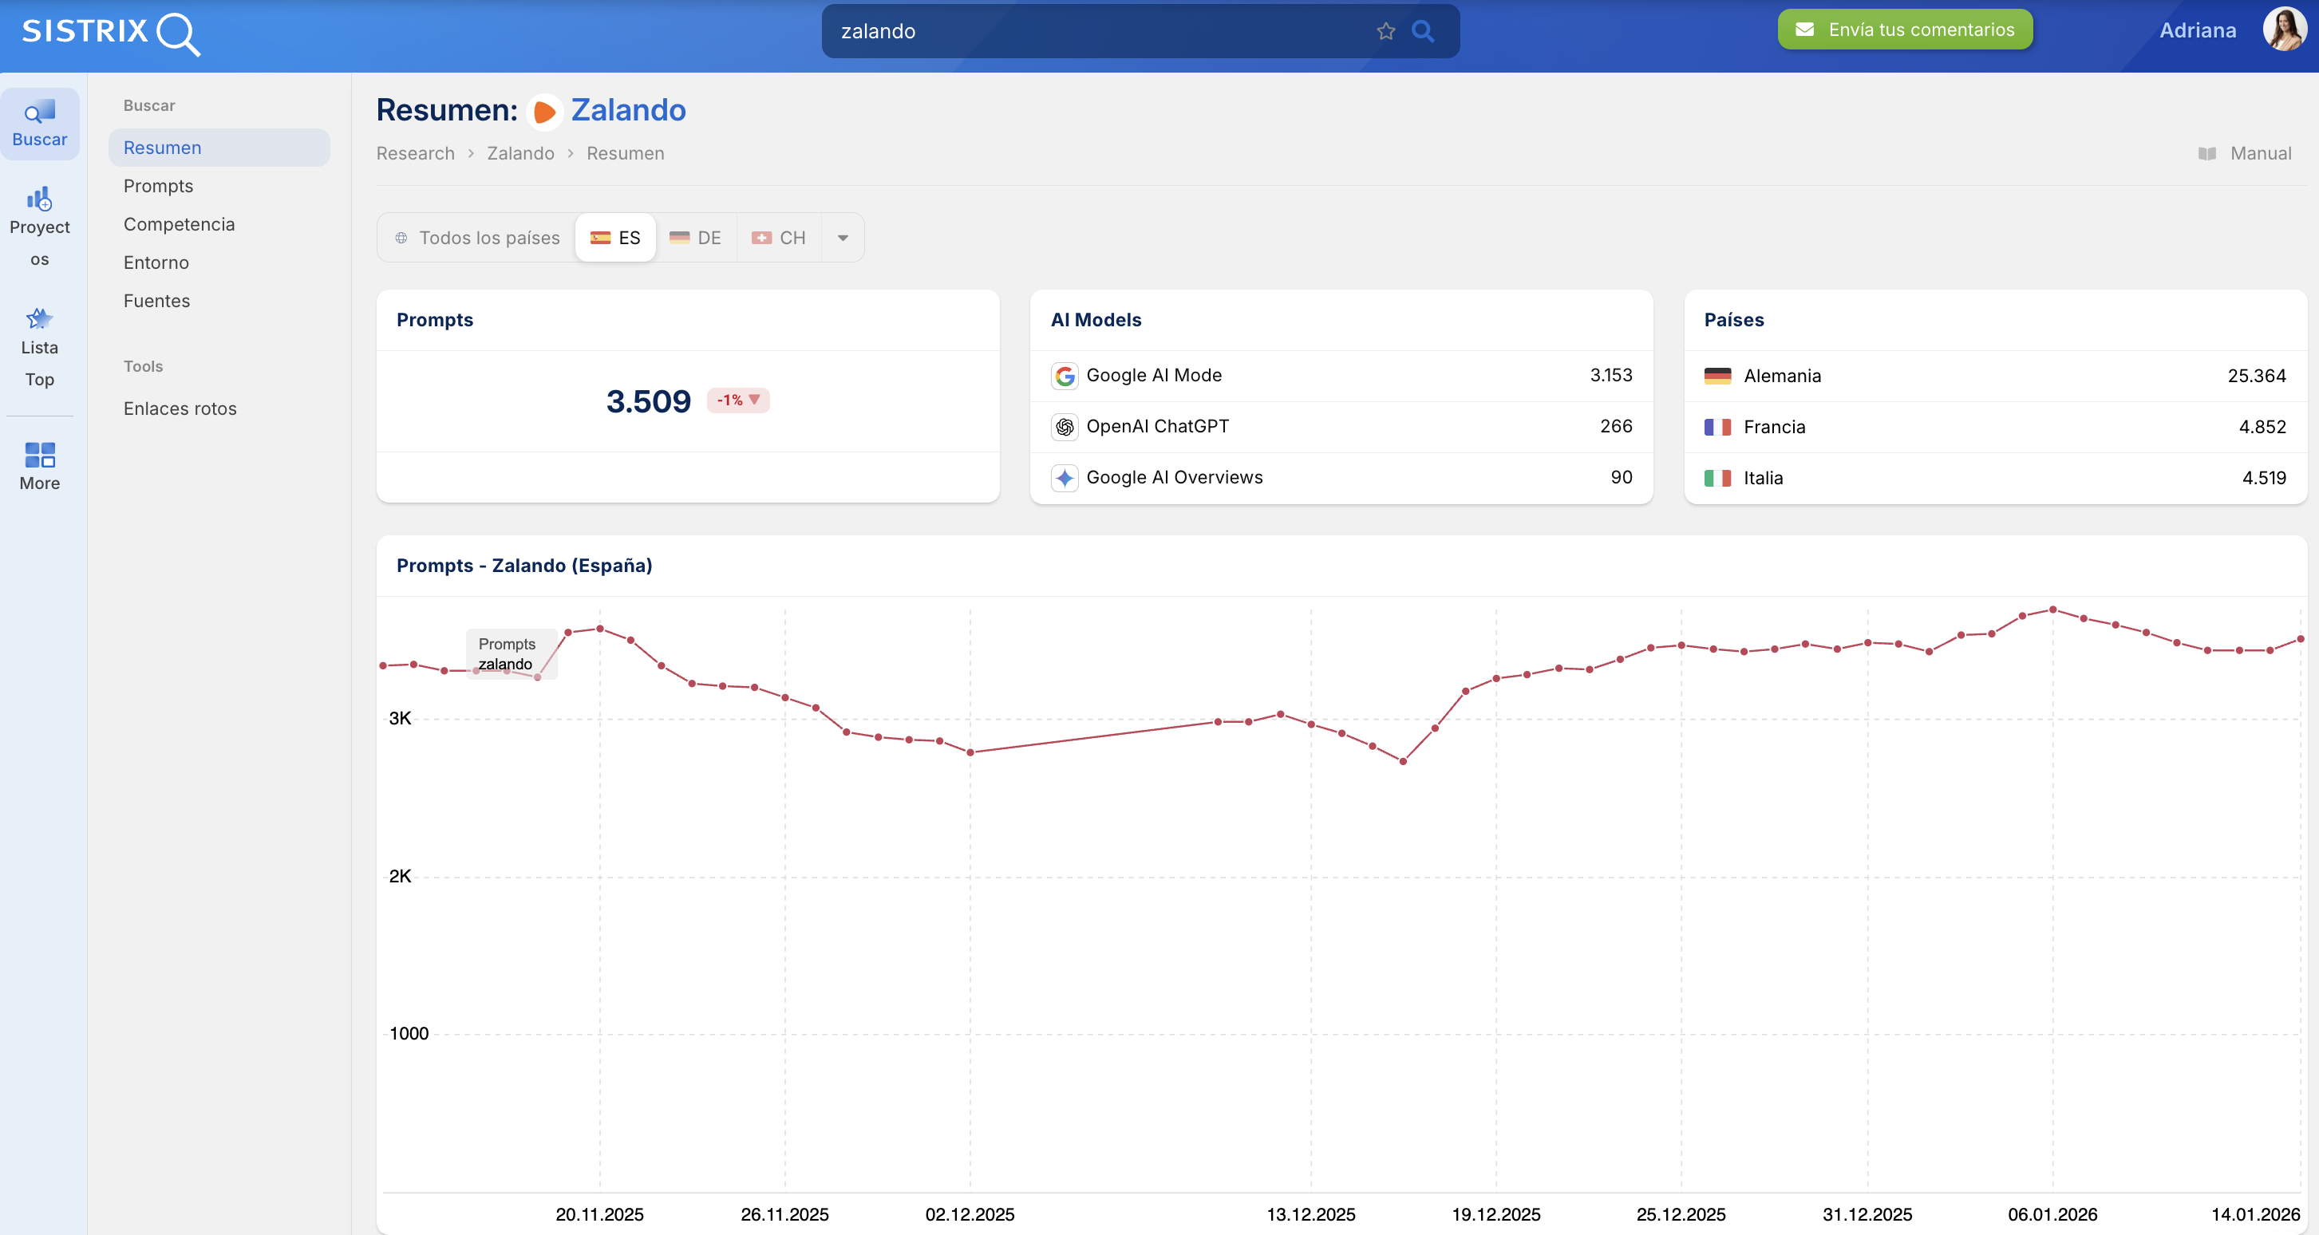
Task: Click Envía tus comentarios button
Action: click(1905, 30)
